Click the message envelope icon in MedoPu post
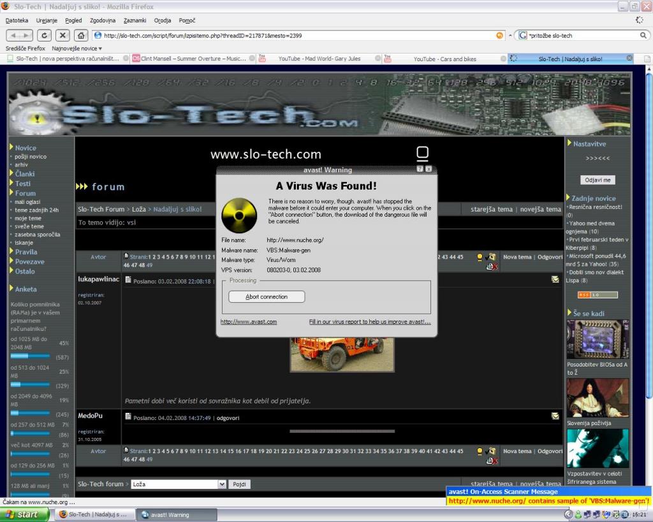Image resolution: width=653 pixels, height=522 pixels. tap(555, 416)
